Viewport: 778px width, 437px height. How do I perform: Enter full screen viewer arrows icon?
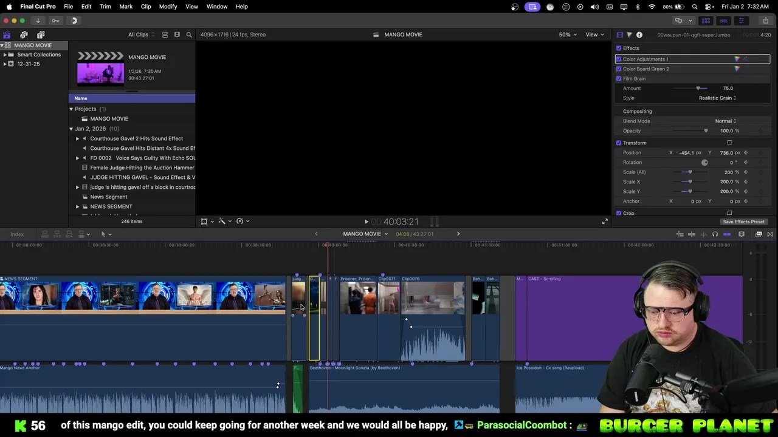(x=605, y=222)
